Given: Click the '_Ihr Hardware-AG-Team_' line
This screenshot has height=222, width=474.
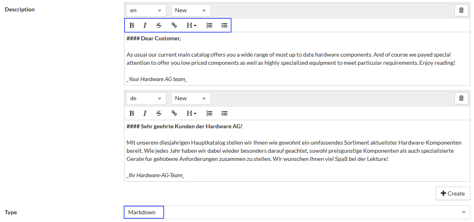Looking at the screenshot, I should (156, 175).
